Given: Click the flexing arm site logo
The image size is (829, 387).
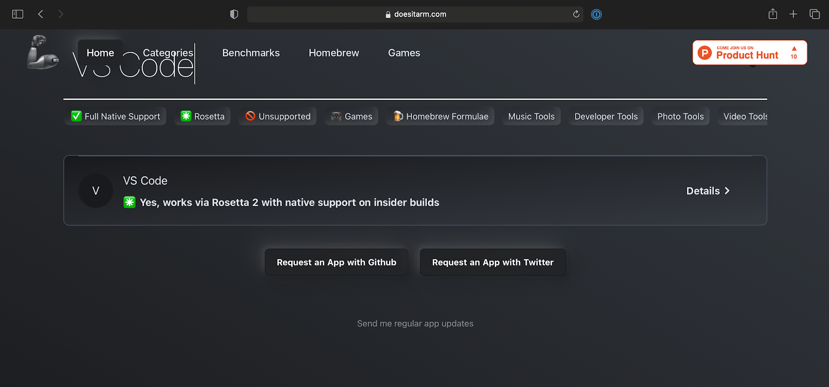Looking at the screenshot, I should [x=42, y=52].
